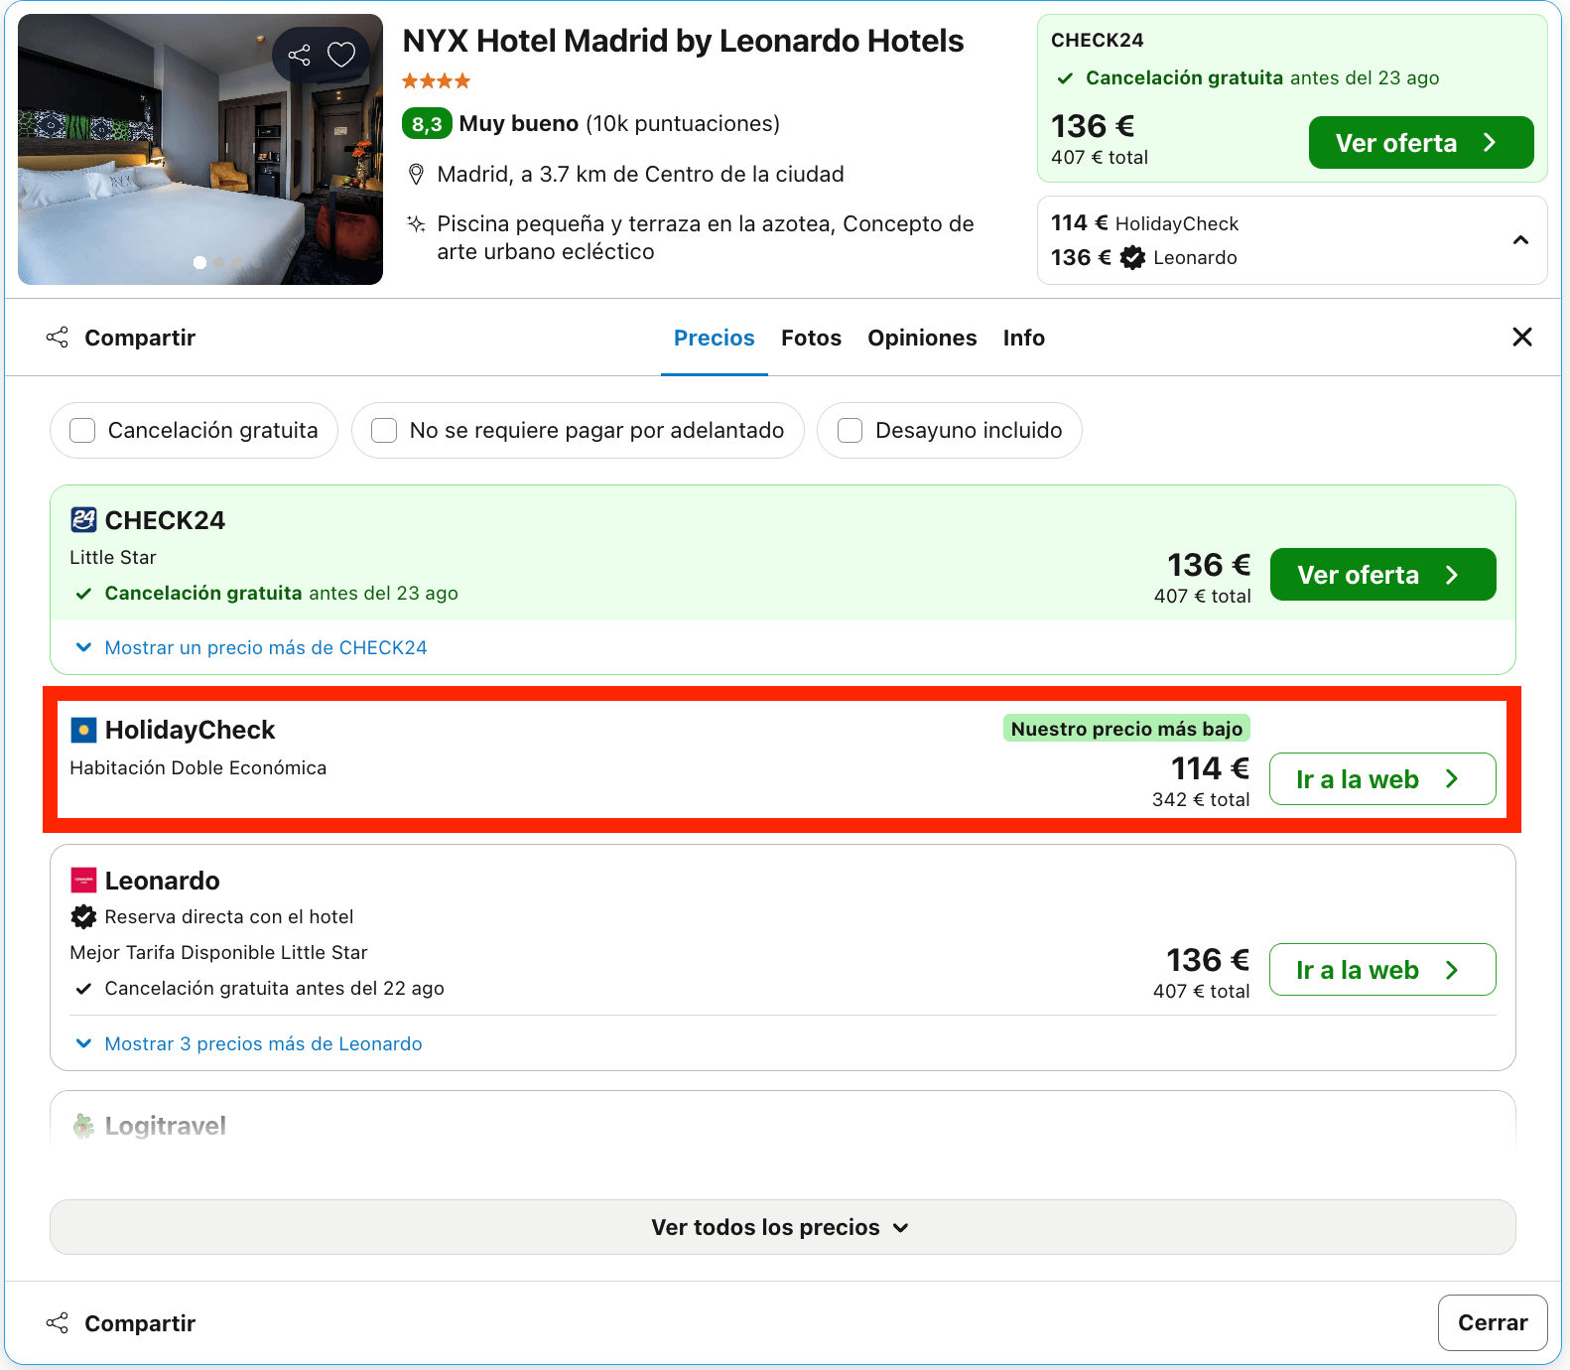Click Ir a la web for HolidayCheck
This screenshot has height=1370, width=1570.
coord(1382,779)
